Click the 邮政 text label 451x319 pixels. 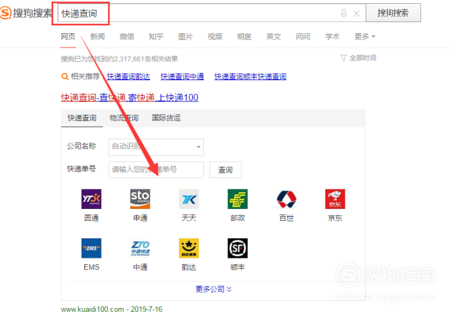pos(238,218)
